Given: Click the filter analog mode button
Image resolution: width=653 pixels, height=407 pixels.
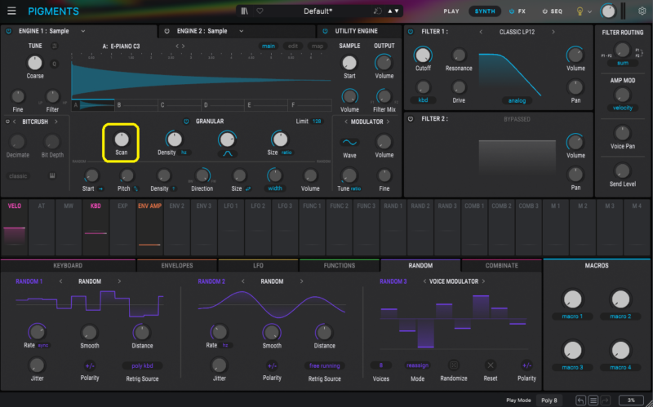Looking at the screenshot, I should [x=517, y=100].
